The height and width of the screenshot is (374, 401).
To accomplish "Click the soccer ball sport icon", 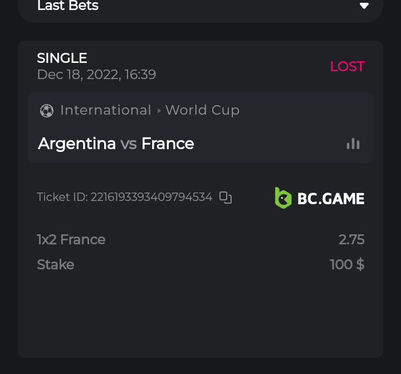I will coord(47,111).
